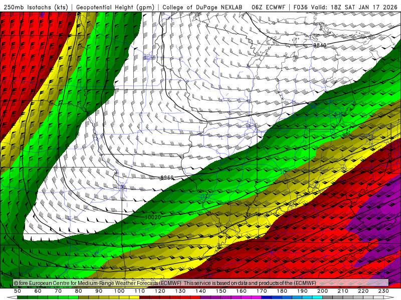Click the 80 value on color scale
This screenshot has height=300, width=401.
(x=79, y=291)
